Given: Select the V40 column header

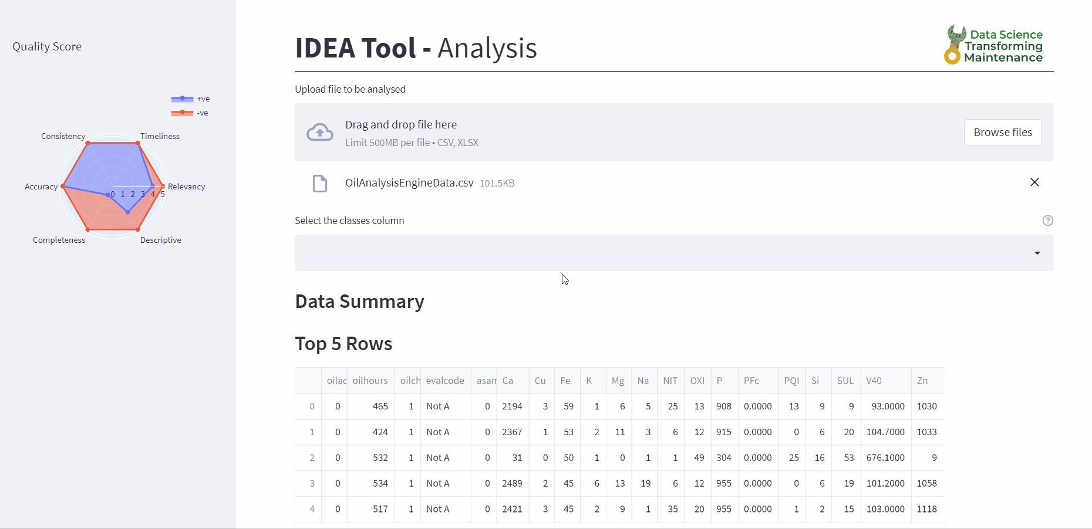Looking at the screenshot, I should tap(874, 381).
